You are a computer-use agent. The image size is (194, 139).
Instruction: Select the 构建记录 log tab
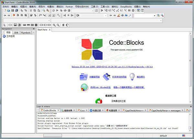pos(97,111)
